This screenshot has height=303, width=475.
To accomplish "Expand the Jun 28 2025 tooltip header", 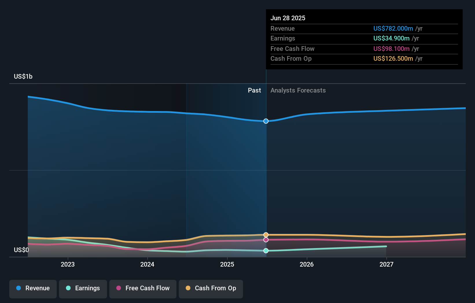I will [x=288, y=18].
